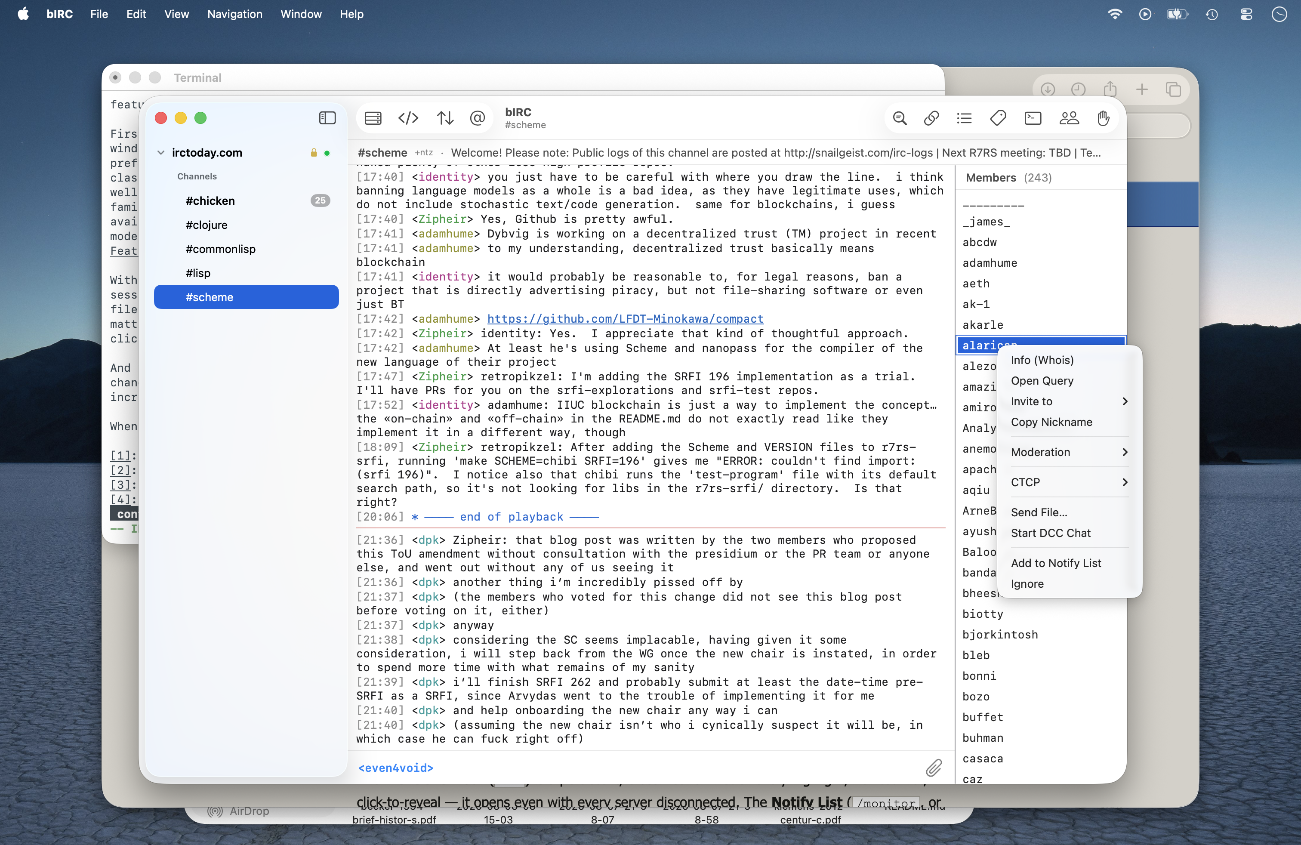Switch to the #clojure channel
This screenshot has width=1301, height=845.
[246, 225]
